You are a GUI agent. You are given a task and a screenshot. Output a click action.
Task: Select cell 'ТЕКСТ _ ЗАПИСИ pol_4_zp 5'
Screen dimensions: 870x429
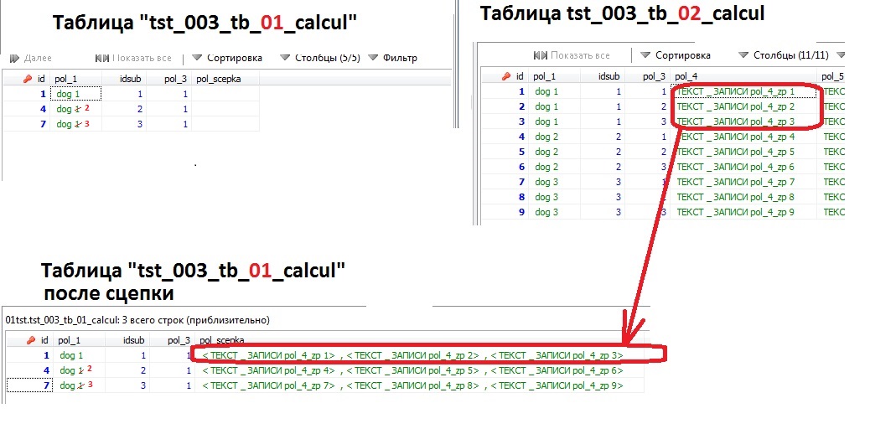click(735, 152)
